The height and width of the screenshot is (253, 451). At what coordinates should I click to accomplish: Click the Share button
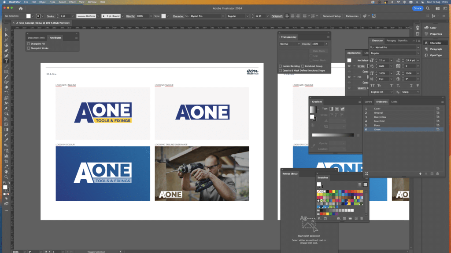(x=418, y=8)
